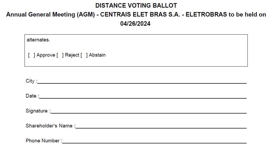277x145 pixels.
Task: Click the "Abstain" option label text
Action: click(97, 55)
